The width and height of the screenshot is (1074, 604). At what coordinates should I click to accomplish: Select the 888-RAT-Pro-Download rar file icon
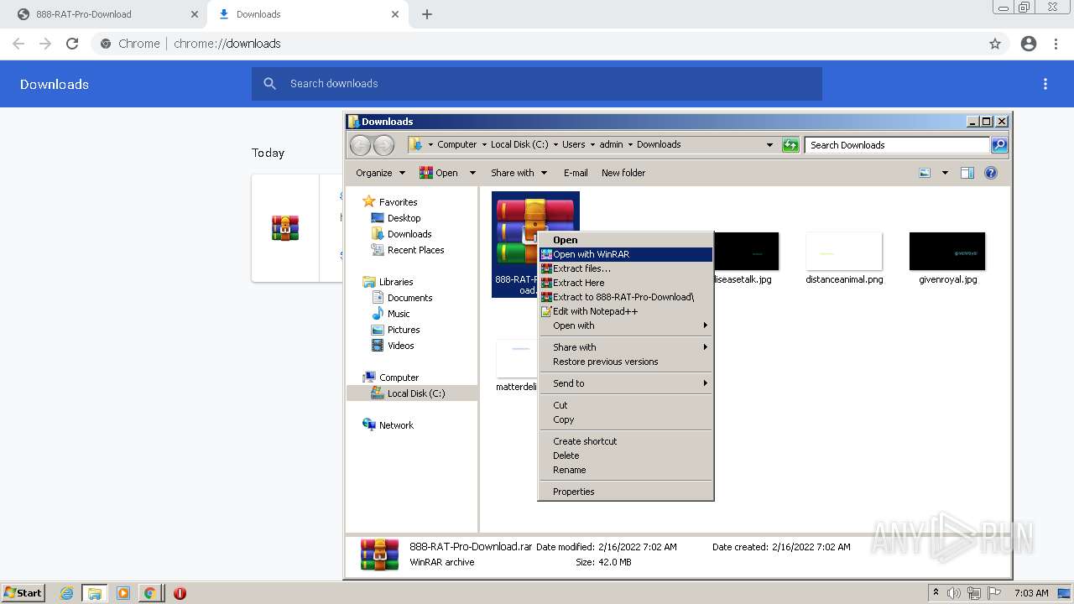click(535, 244)
